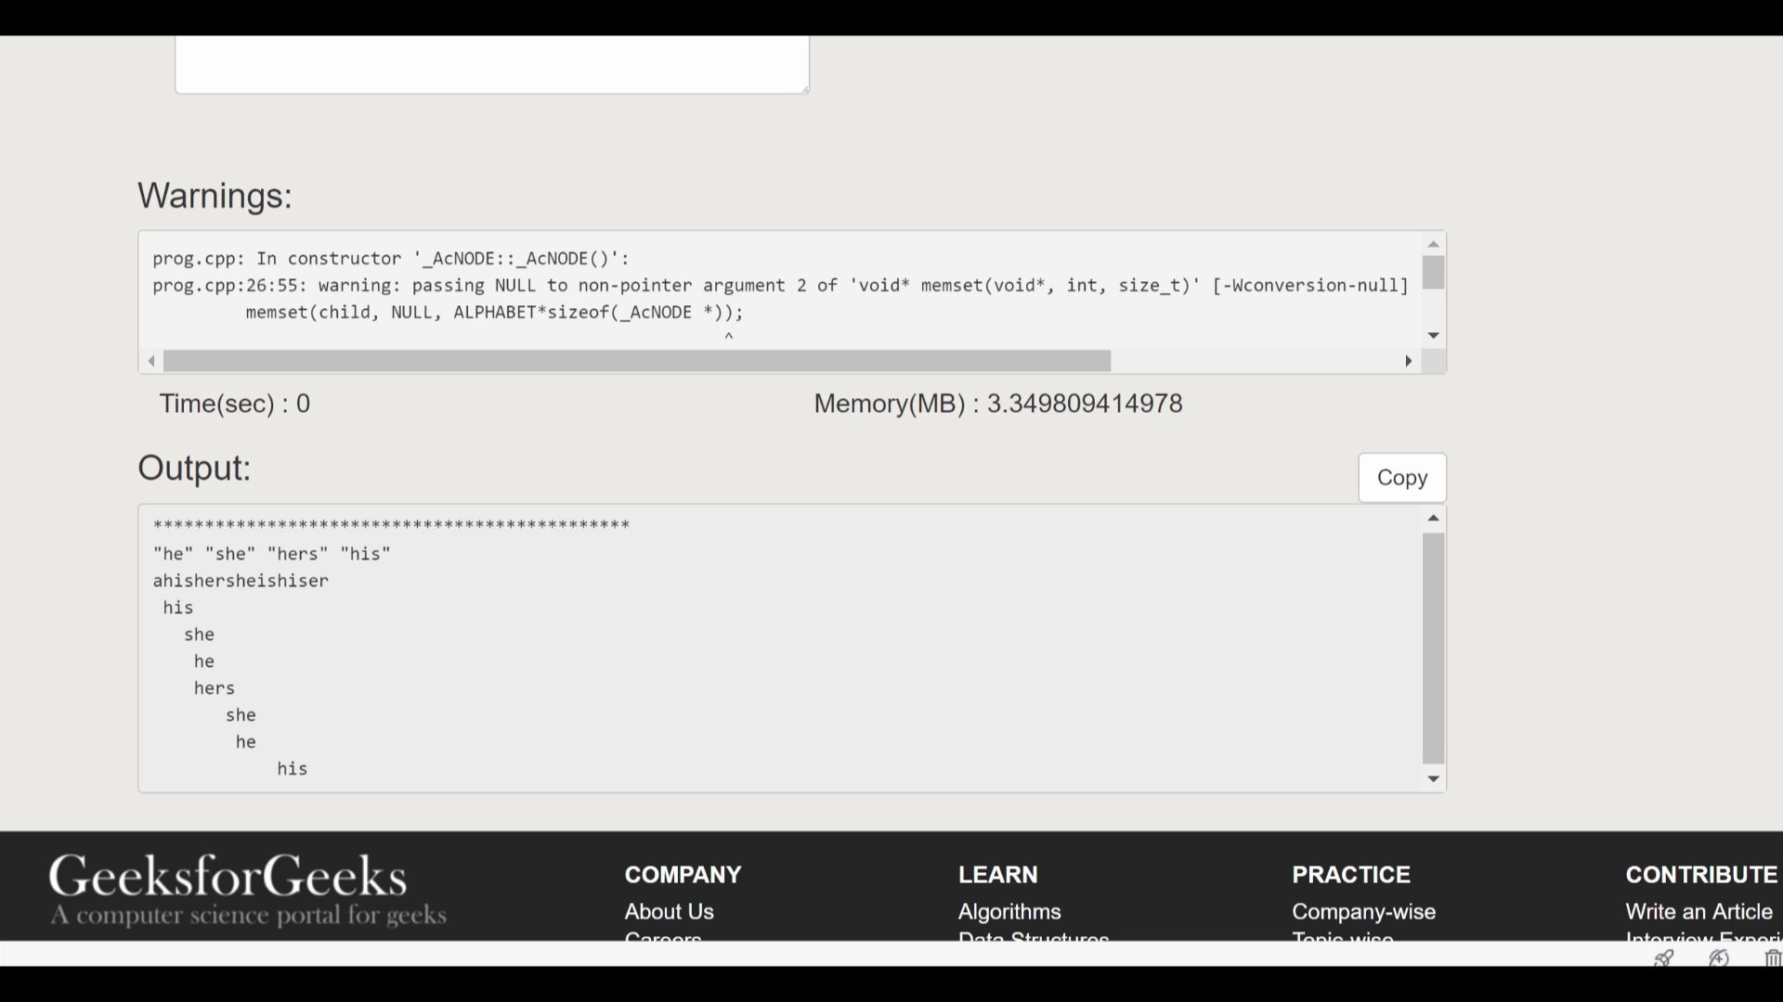Click the rocket icon in bottom bar

coord(1663,957)
